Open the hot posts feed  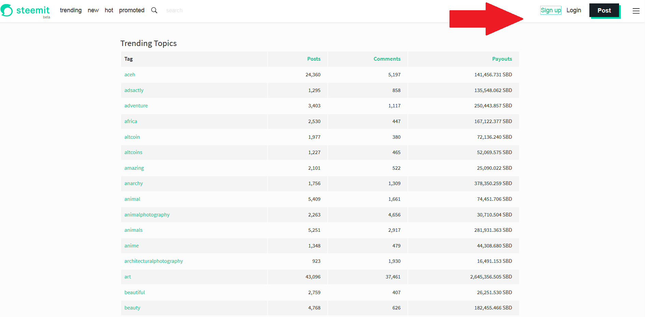pos(109,10)
